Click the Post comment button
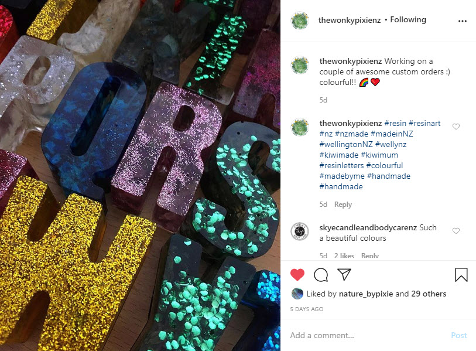The height and width of the screenshot is (351, 476). pos(458,336)
